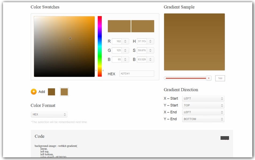Viewport: 255px width, 160px height.
Task: Click the dark copy icon in Code panel
Action: point(225,138)
